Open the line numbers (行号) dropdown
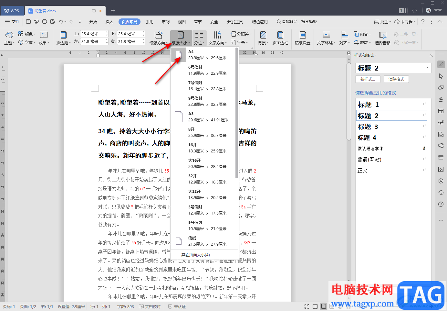Image resolution: width=447 pixels, height=311 pixels. [x=239, y=42]
